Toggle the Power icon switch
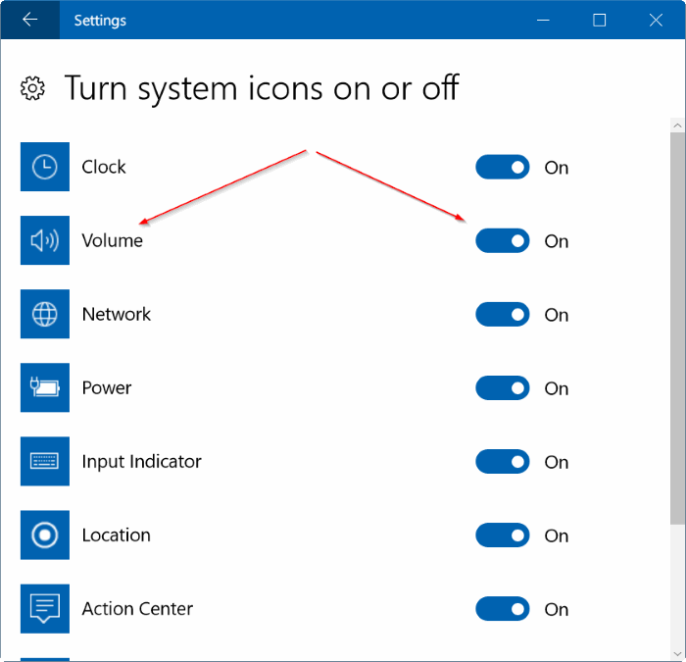 (x=502, y=387)
